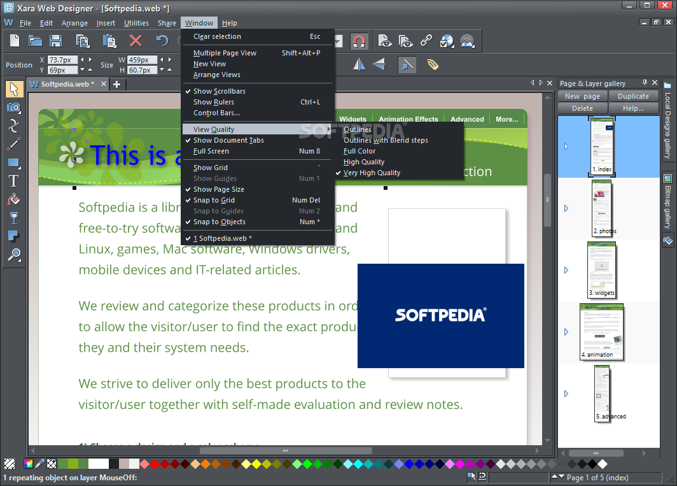Select the Selector arrow tool
Screen dimensions: 677x486
coord(14,89)
